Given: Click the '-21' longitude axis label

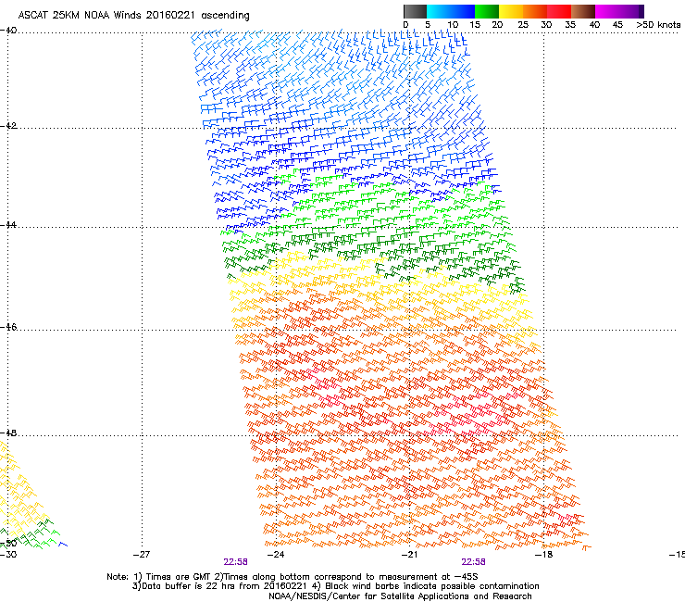Looking at the screenshot, I should click(409, 555).
